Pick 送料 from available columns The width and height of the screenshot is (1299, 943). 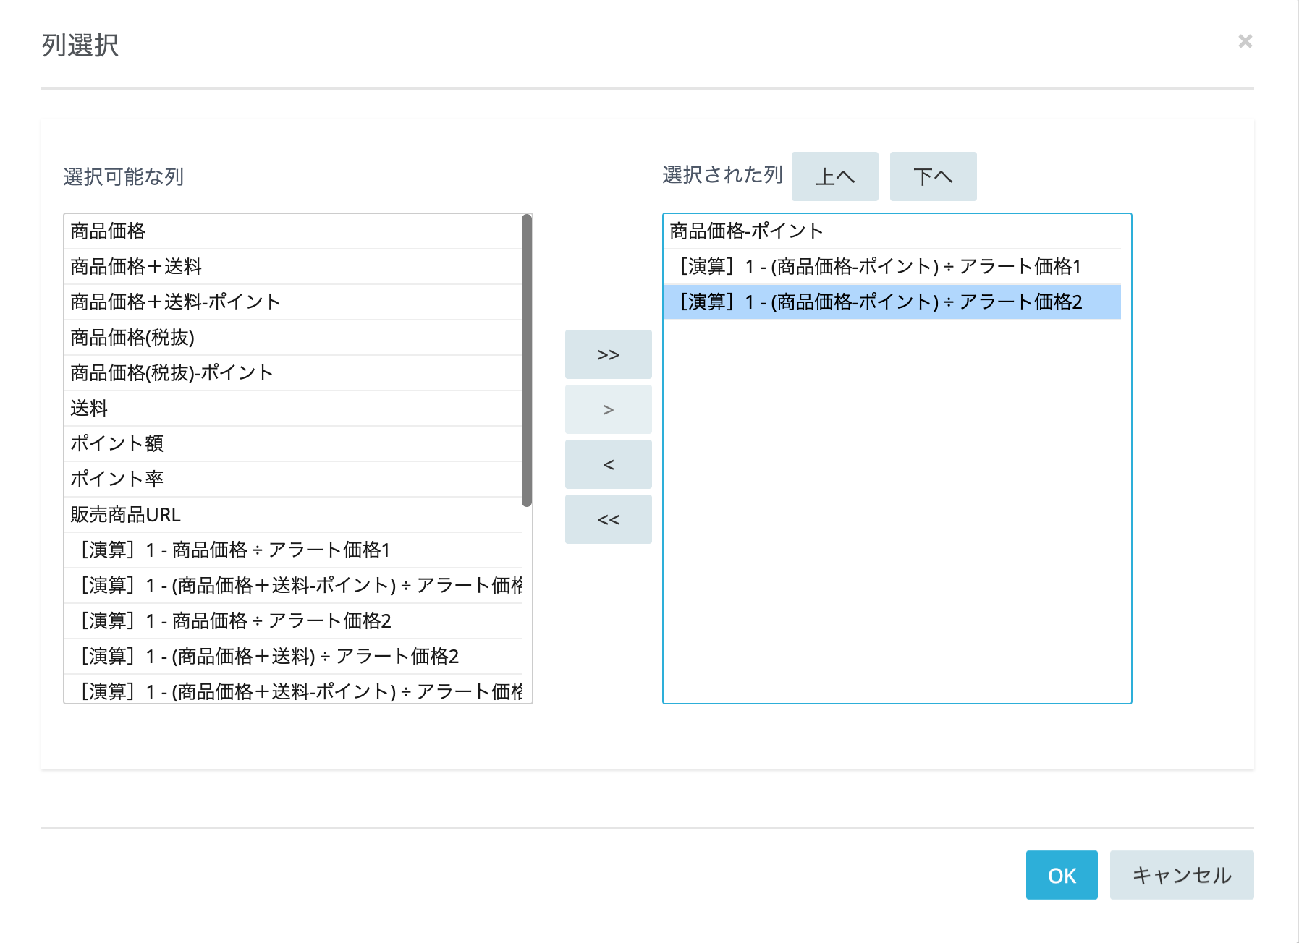(x=89, y=409)
